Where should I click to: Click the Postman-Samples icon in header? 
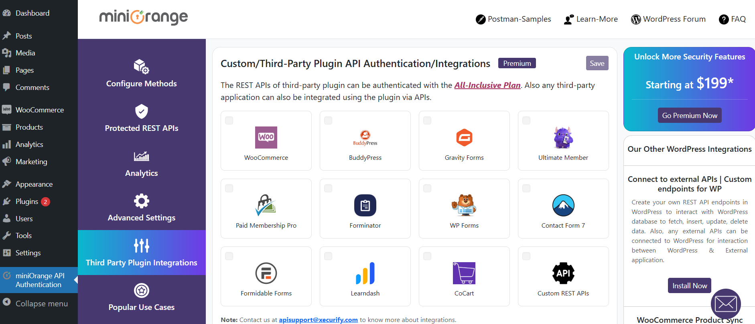[481, 19]
